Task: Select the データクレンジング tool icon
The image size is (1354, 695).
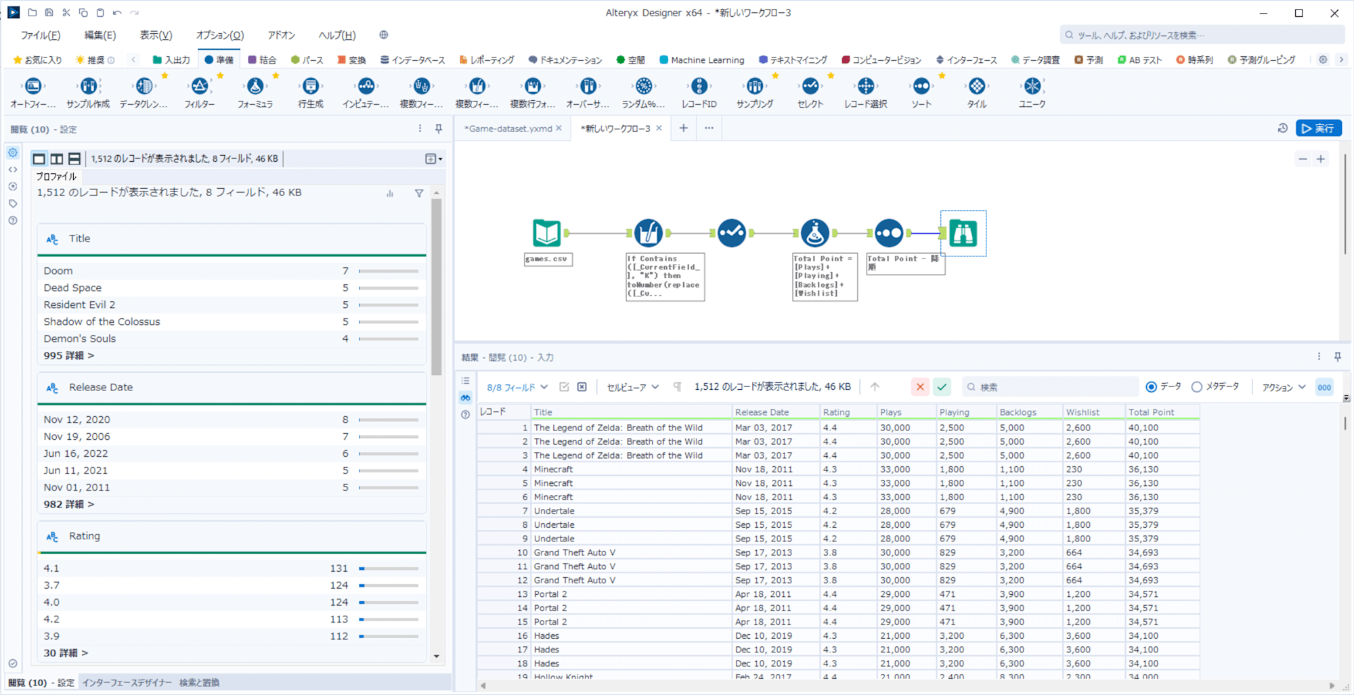Action: [x=144, y=86]
